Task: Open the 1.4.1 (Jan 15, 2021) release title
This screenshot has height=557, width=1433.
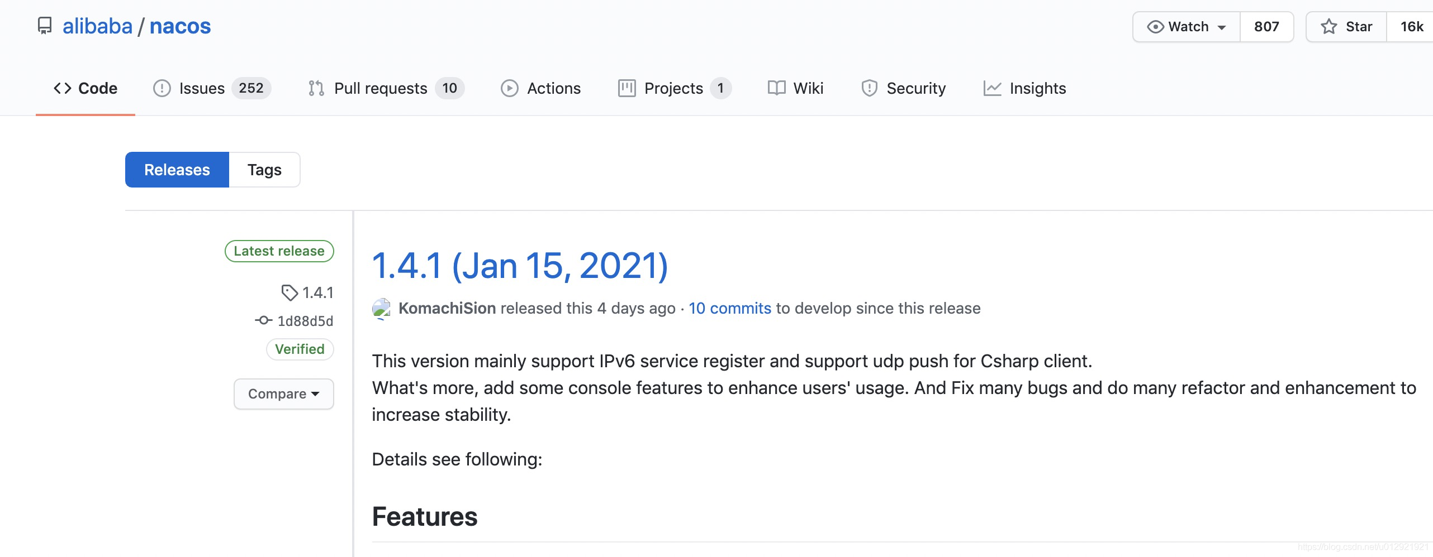Action: 520,265
